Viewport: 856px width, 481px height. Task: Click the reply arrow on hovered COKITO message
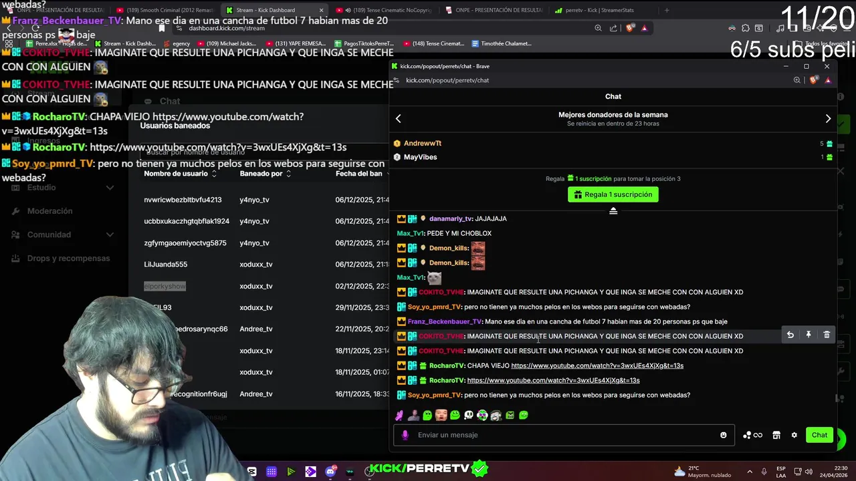tap(790, 335)
